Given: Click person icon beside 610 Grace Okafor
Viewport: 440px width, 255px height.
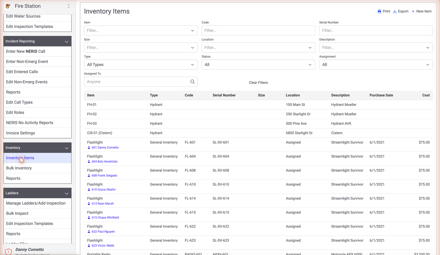Looking at the screenshot, I should click(89, 189).
